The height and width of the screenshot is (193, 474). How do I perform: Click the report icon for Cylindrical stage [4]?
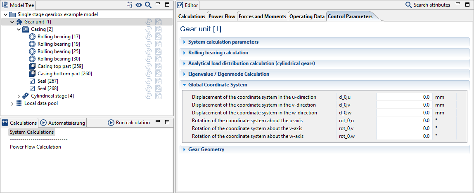point(159,96)
